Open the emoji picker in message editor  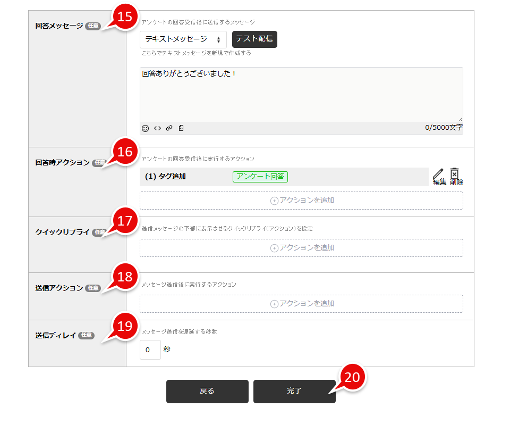point(146,128)
